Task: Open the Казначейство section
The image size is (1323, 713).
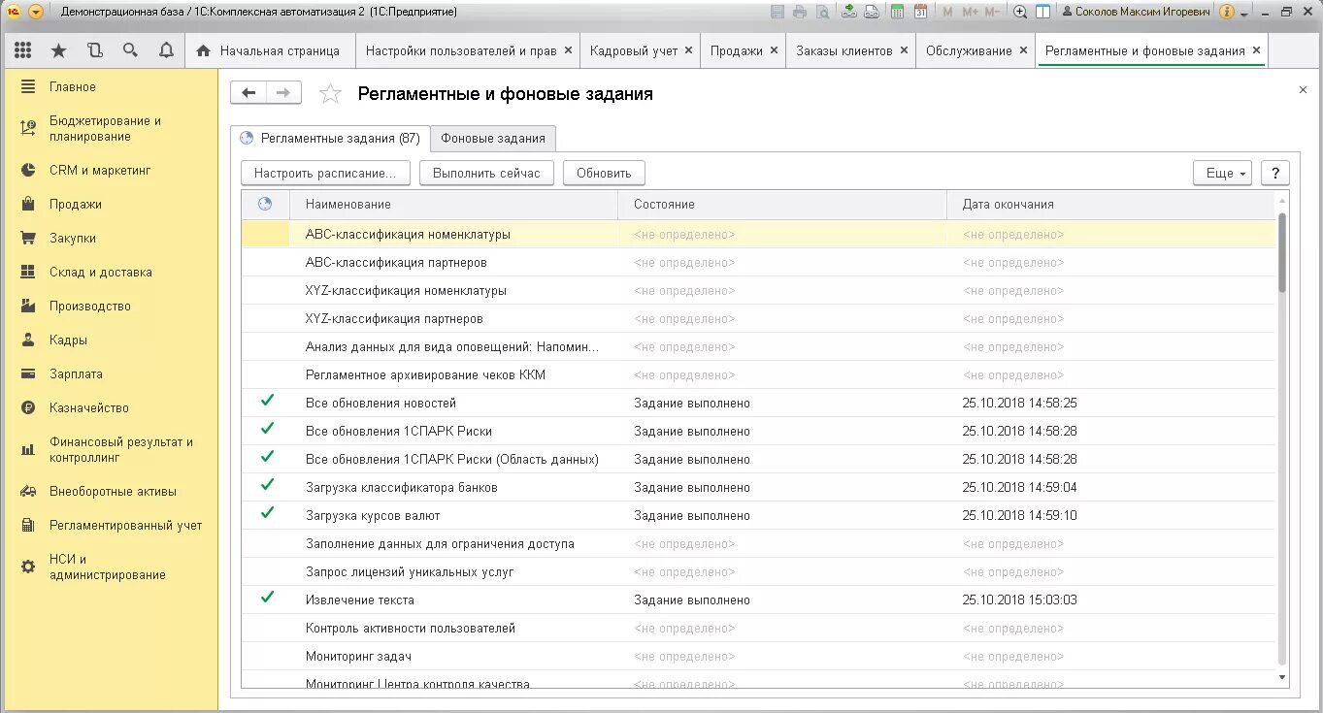Action: [89, 407]
